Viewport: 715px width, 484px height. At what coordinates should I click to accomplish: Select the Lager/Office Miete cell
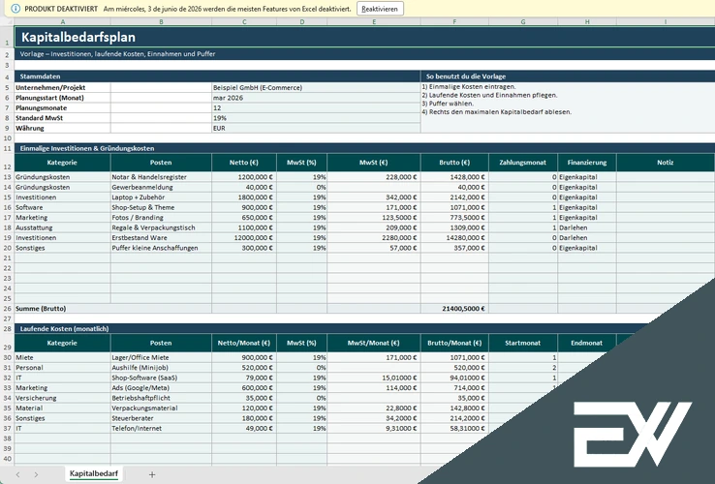(x=161, y=358)
